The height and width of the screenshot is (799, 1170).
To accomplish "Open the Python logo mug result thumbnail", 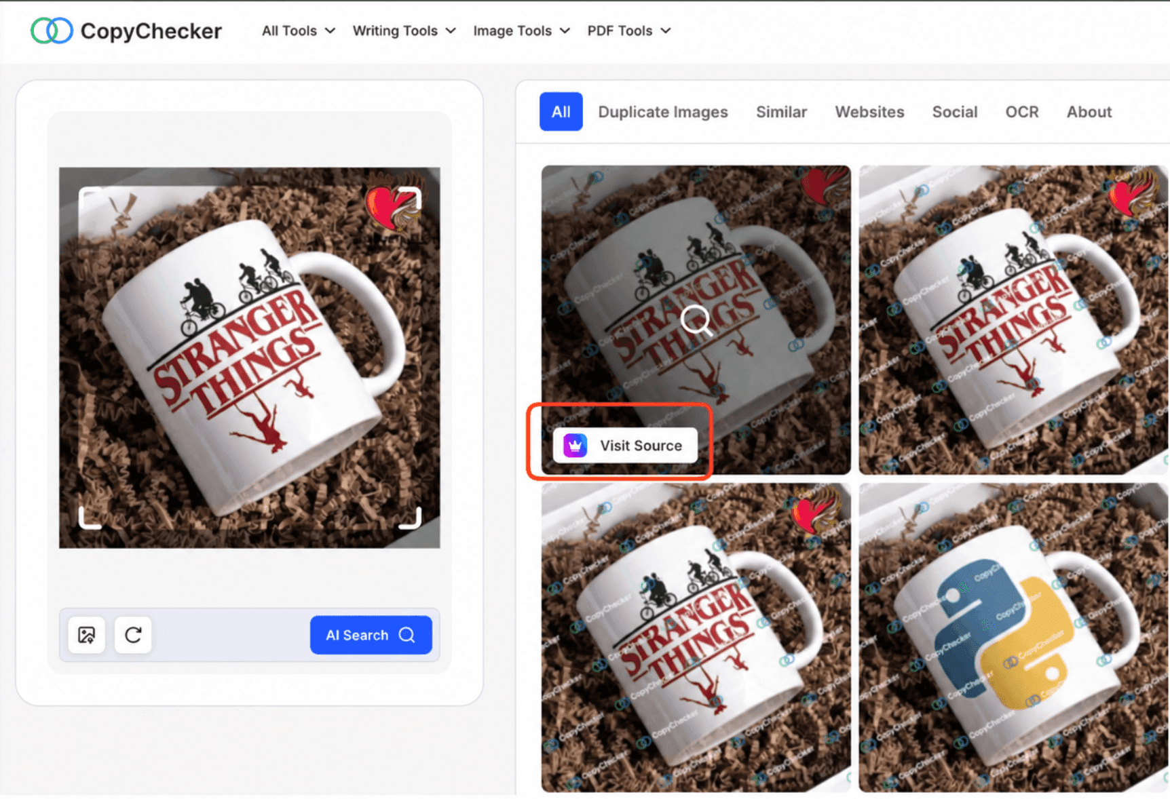I will (1014, 638).
